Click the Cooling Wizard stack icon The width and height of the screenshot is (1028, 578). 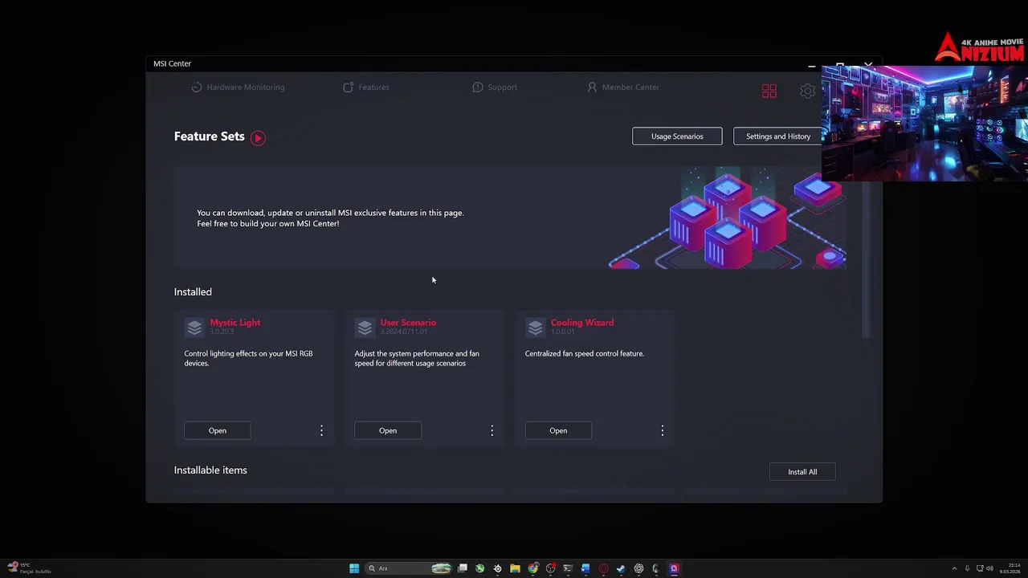[535, 328]
